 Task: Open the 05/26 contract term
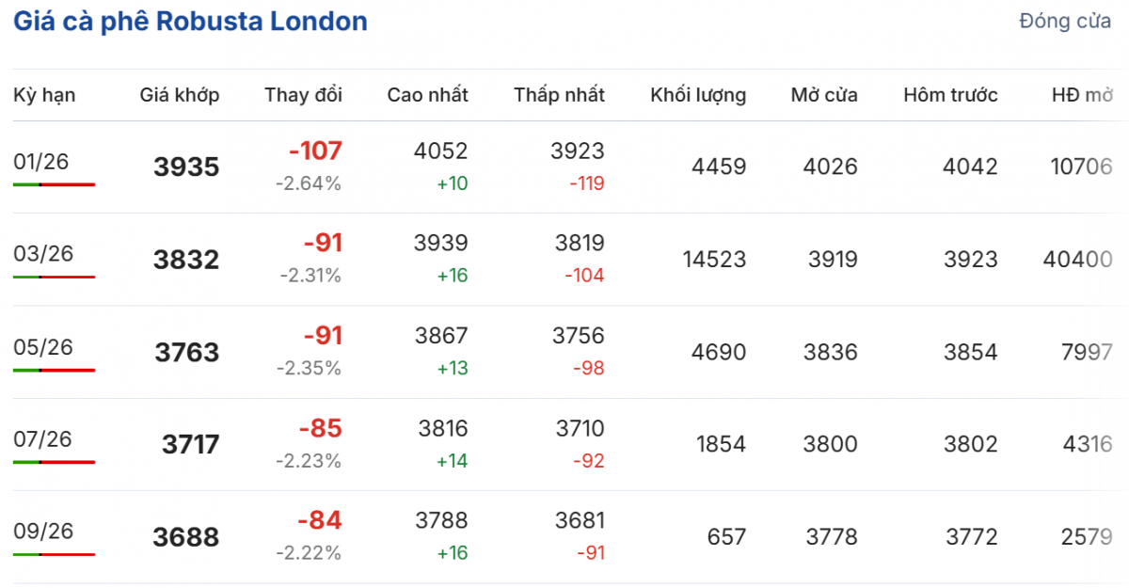43,347
